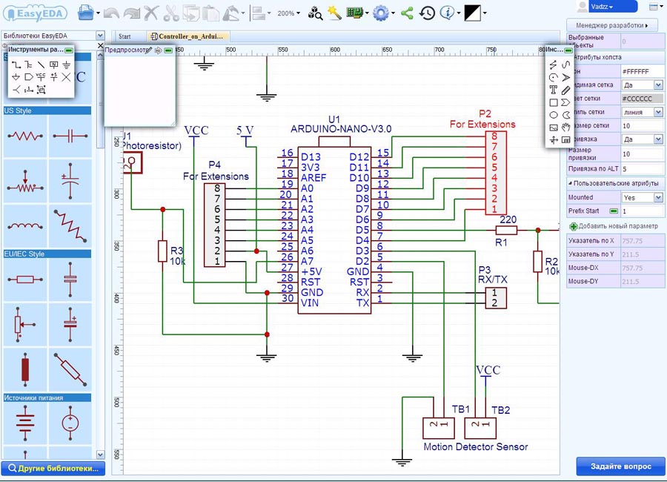Image resolution: width=667 pixels, height=482 pixels.
Task: Click the green share icon
Action: pos(407,13)
